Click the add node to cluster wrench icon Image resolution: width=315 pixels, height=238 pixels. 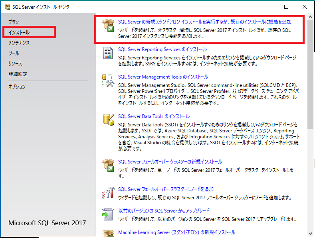point(108,193)
